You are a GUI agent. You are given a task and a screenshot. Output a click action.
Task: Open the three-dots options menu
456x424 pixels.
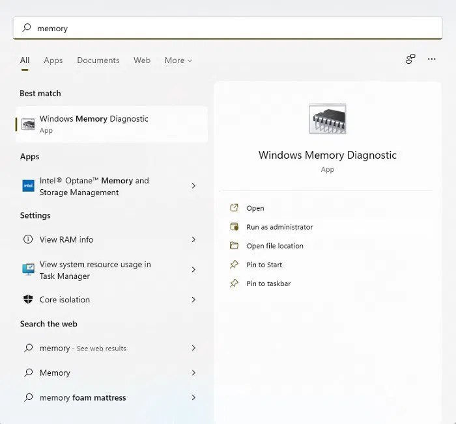[431, 59]
